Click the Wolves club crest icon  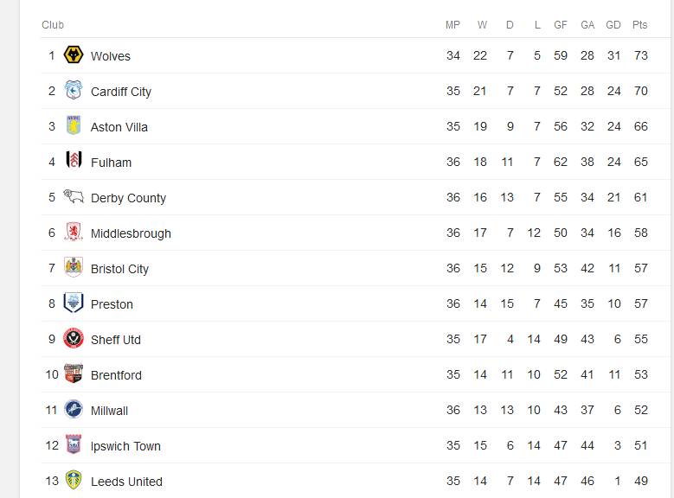click(x=74, y=55)
